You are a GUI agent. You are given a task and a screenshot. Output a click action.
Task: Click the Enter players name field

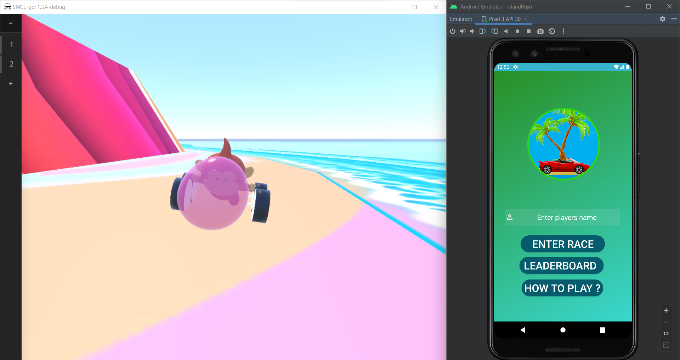pyautogui.click(x=562, y=217)
